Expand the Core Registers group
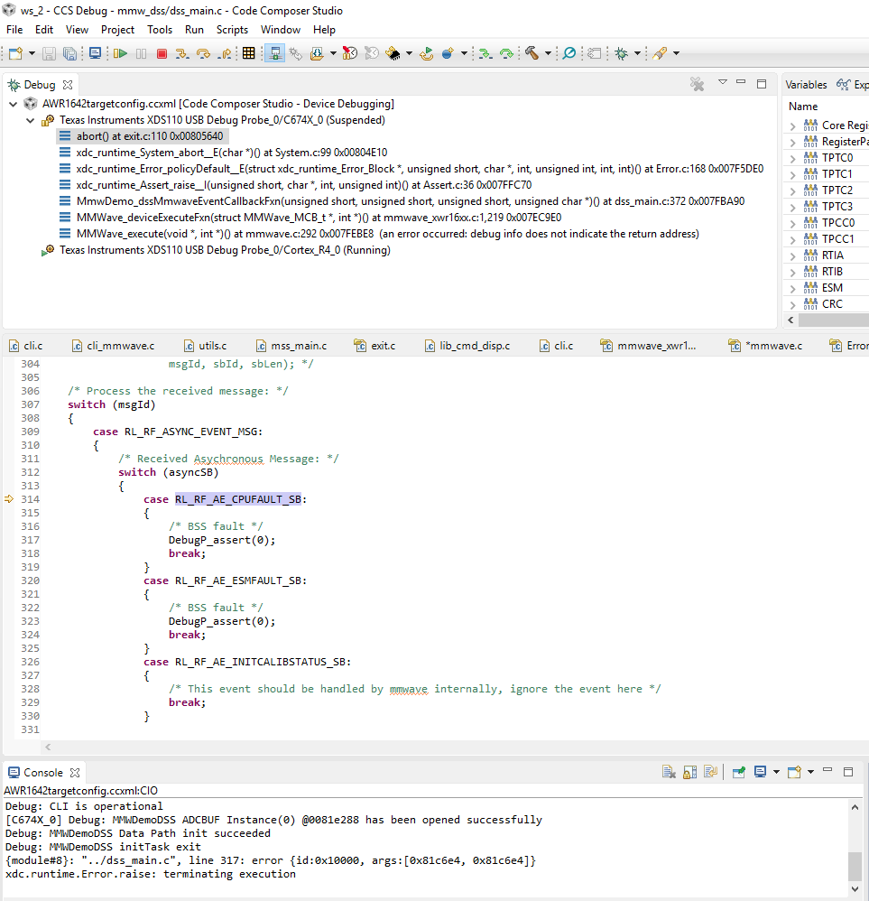Image resolution: width=869 pixels, height=901 pixels. pyautogui.click(x=792, y=125)
